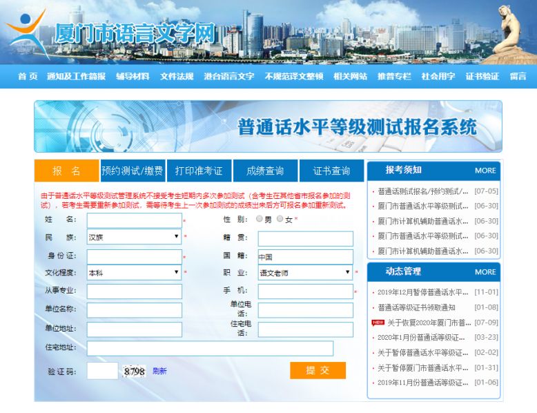Screen dimensions: 537x413
Task: Open 不规范译文整顿 menu item
Action: pos(294,76)
